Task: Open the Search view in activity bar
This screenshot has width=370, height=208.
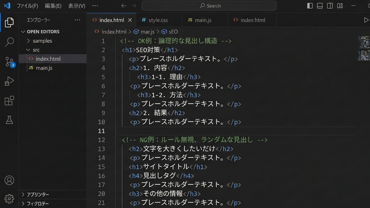Action: [x=9, y=42]
